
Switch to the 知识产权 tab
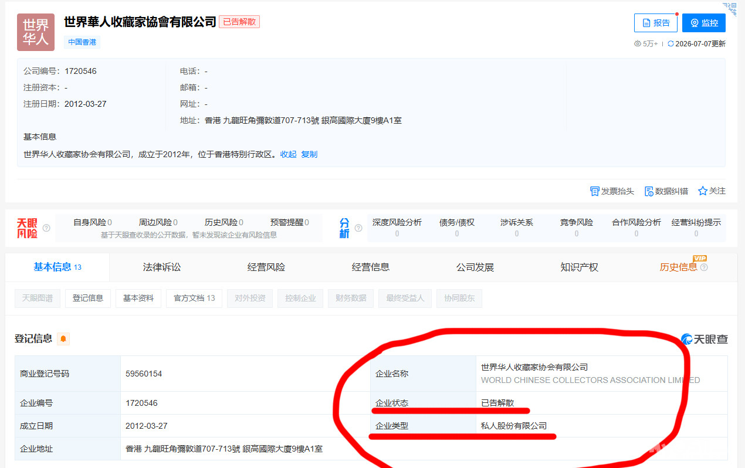(x=580, y=267)
